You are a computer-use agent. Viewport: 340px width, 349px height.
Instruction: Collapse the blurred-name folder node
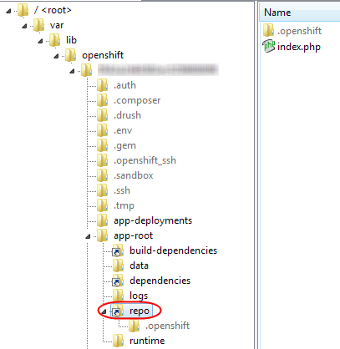(x=72, y=71)
